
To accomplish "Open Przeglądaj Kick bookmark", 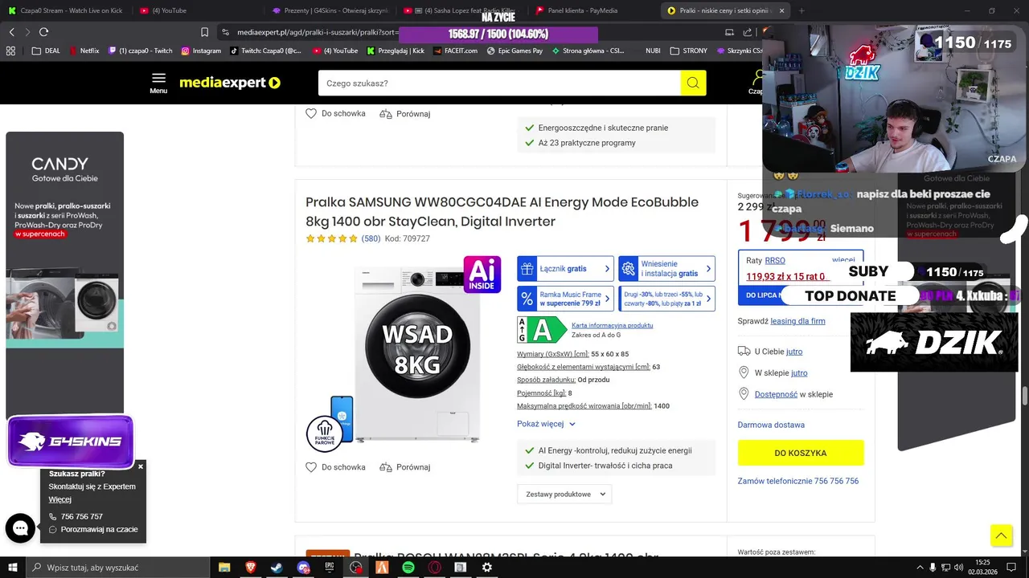I will point(396,51).
